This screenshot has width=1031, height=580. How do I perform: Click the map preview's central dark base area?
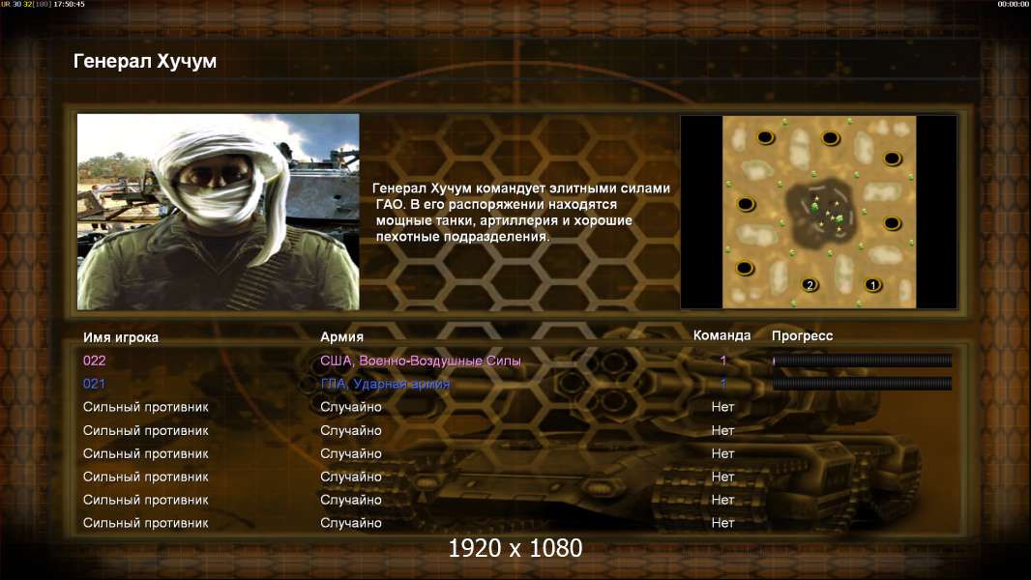[x=822, y=212]
